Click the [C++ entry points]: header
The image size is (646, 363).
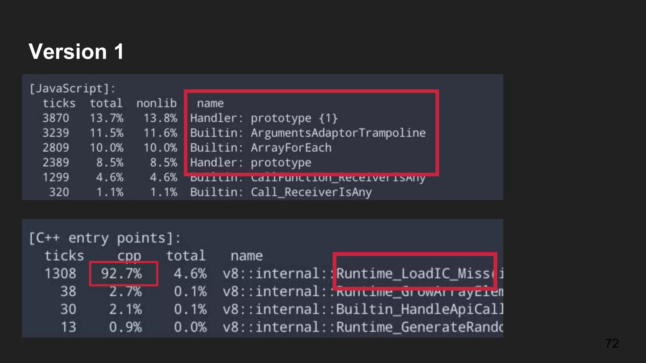(104, 238)
